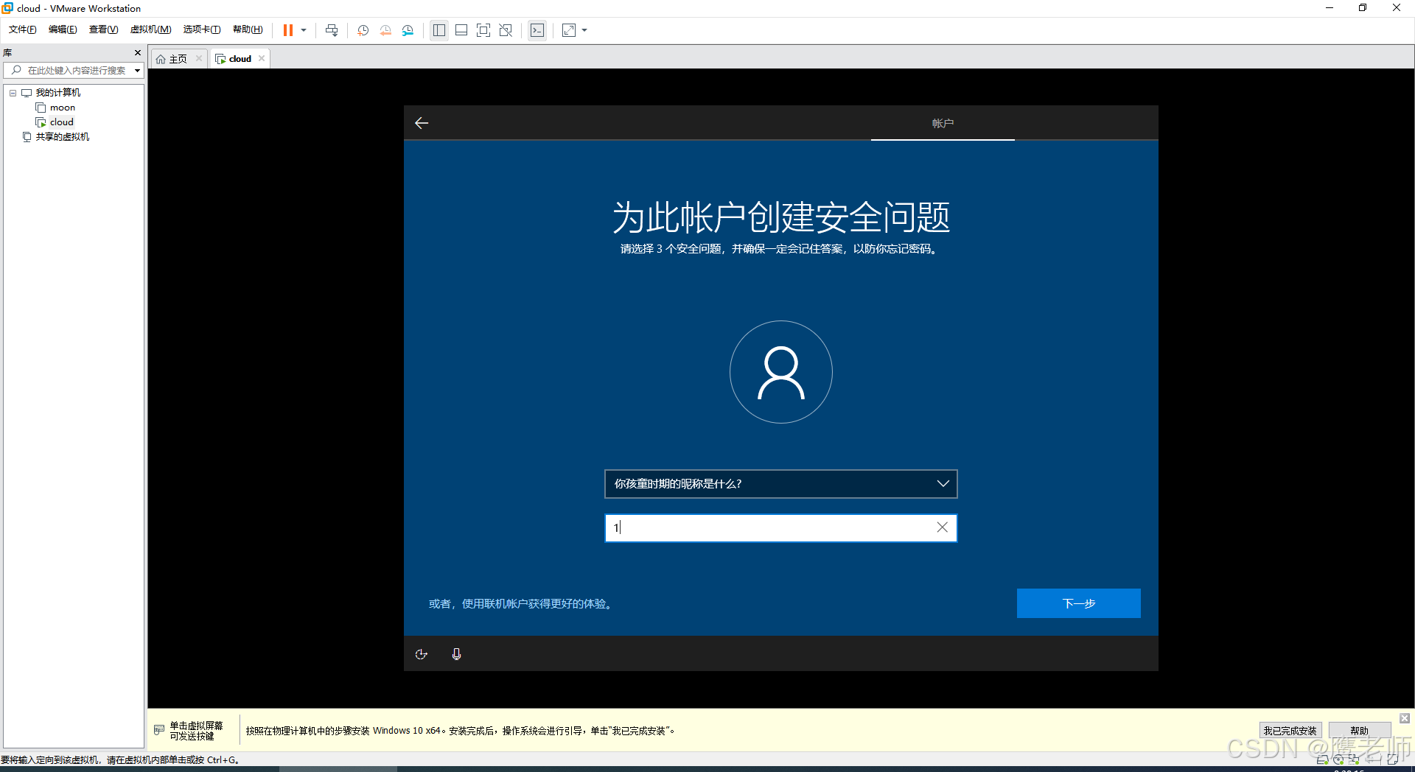This screenshot has width=1415, height=772.
Task: Toggle the console view icon
Action: (537, 30)
